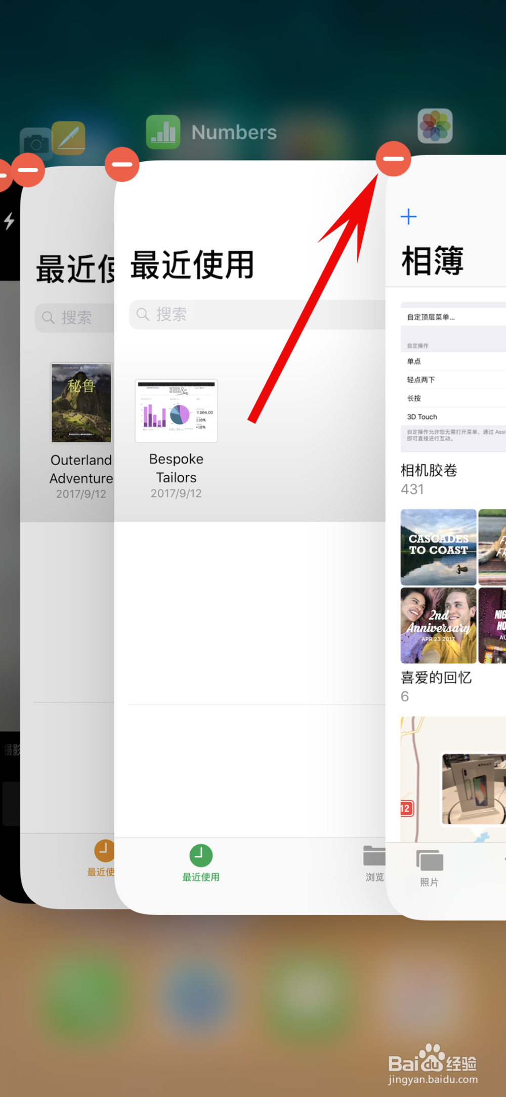Open the map places album thumbnail

point(453,779)
